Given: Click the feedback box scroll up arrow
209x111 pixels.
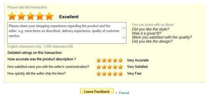Looking at the screenshot, I should click(x=124, y=28).
